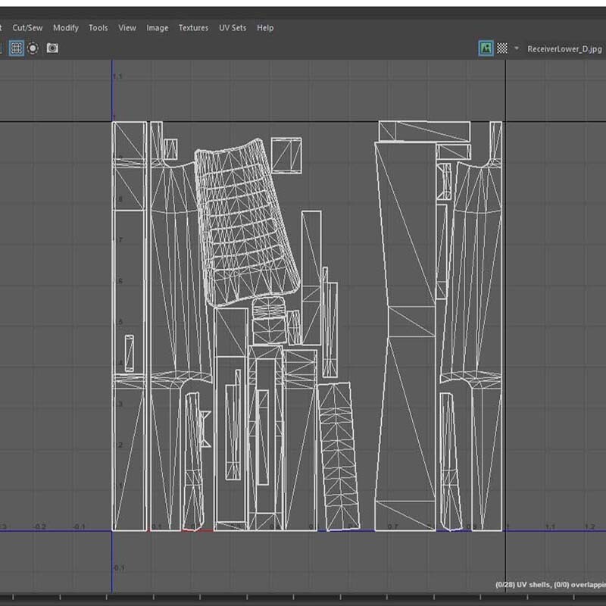This screenshot has height=606, width=606.
Task: Open the Help menu
Action: pyautogui.click(x=265, y=28)
